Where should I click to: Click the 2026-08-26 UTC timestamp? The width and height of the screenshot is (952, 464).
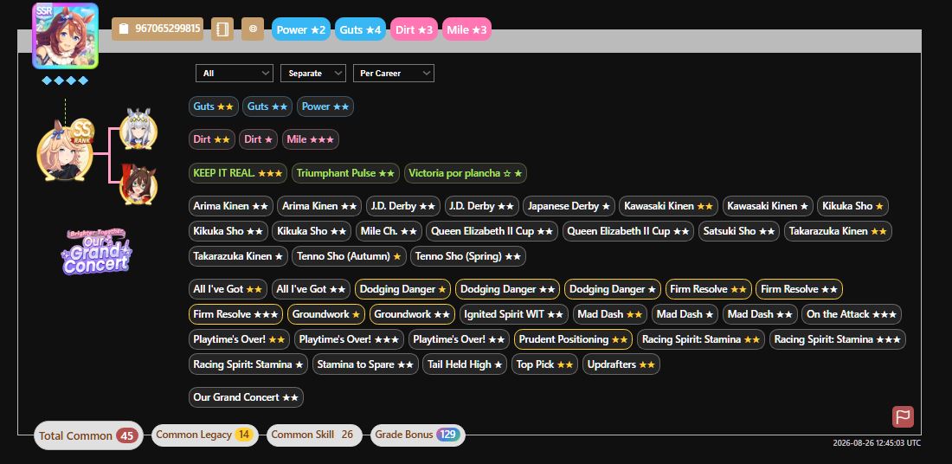point(877,442)
